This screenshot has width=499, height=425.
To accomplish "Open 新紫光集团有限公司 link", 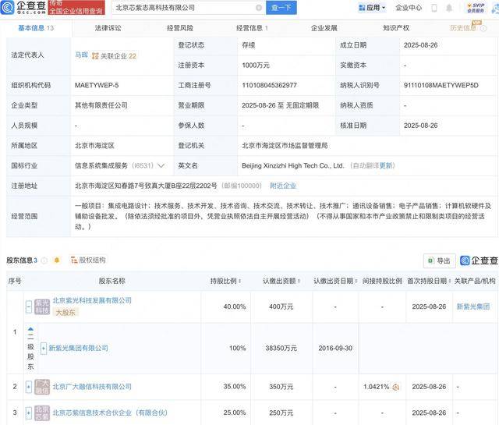I will [78, 349].
